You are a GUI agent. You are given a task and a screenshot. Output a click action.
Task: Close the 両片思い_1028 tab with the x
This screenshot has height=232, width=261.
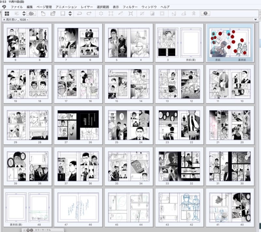4,20
